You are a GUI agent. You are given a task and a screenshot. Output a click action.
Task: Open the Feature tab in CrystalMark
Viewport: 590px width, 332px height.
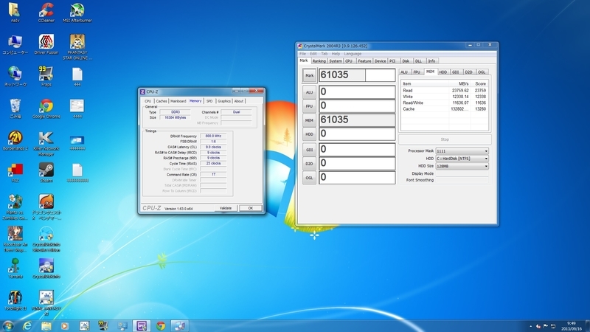coord(364,61)
